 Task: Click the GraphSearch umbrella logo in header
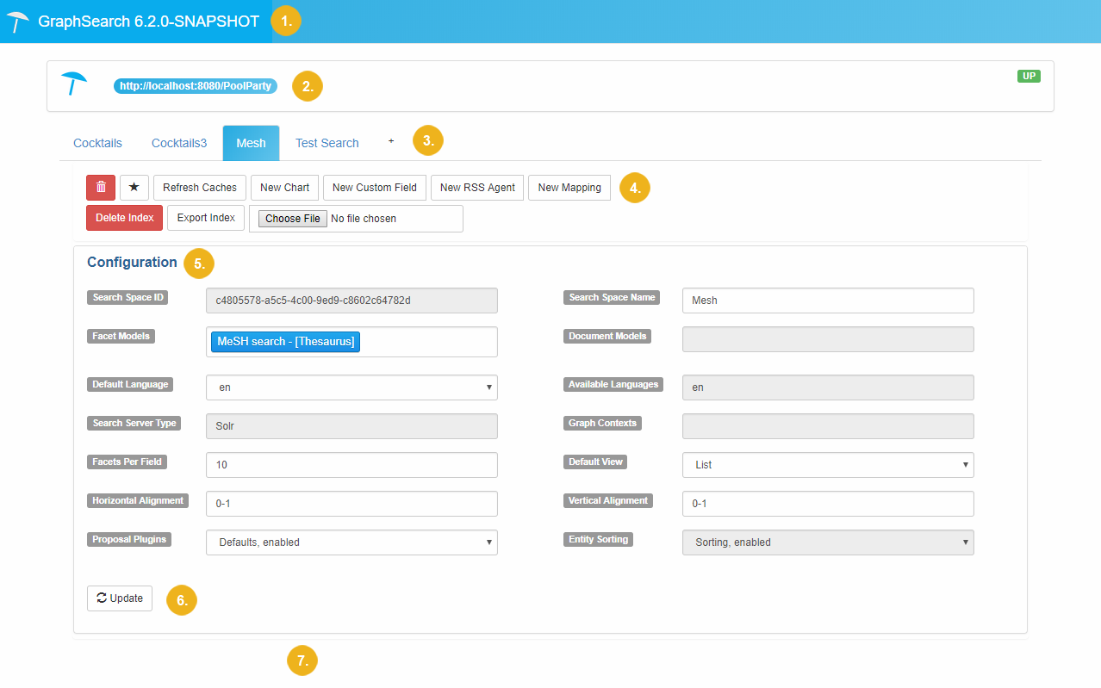(18, 22)
